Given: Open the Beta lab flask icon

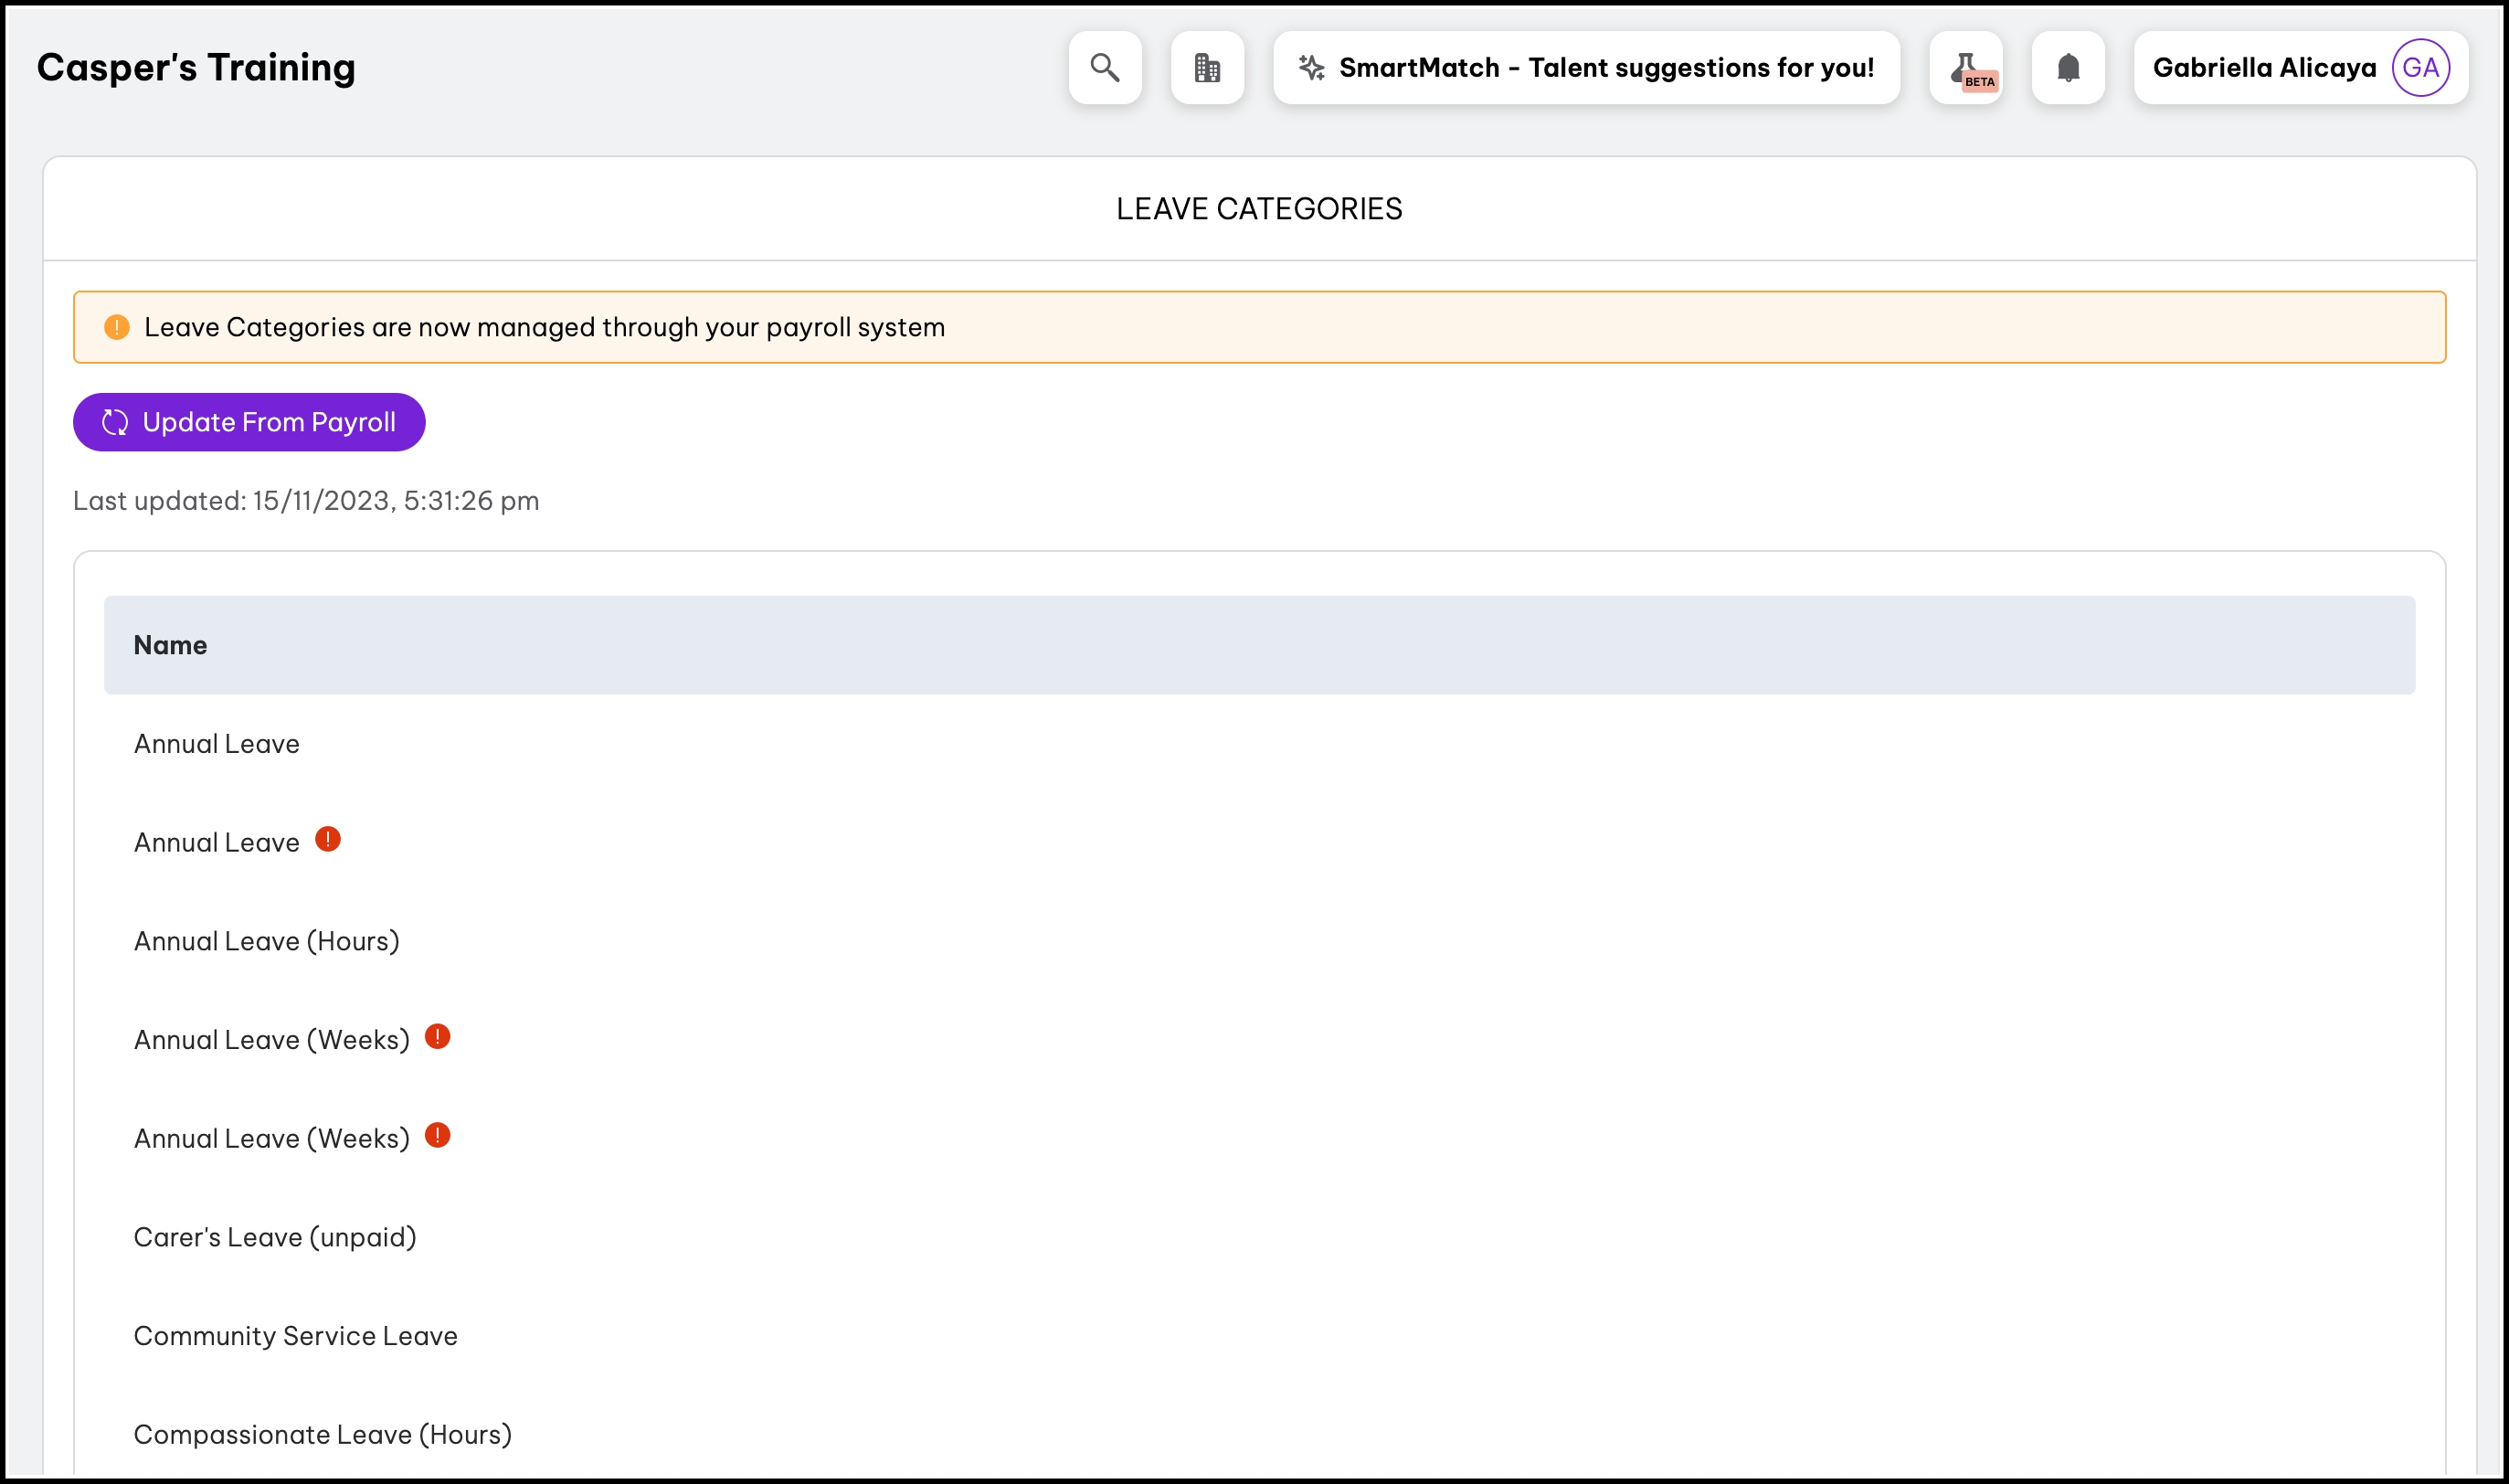Looking at the screenshot, I should point(1966,68).
